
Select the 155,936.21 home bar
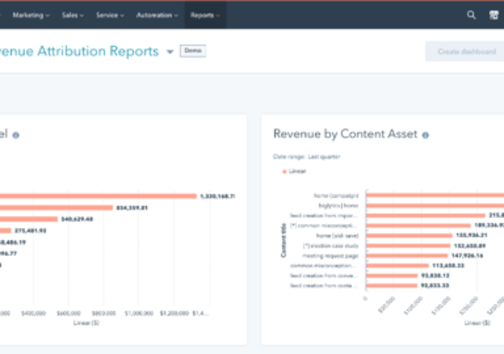pos(409,235)
